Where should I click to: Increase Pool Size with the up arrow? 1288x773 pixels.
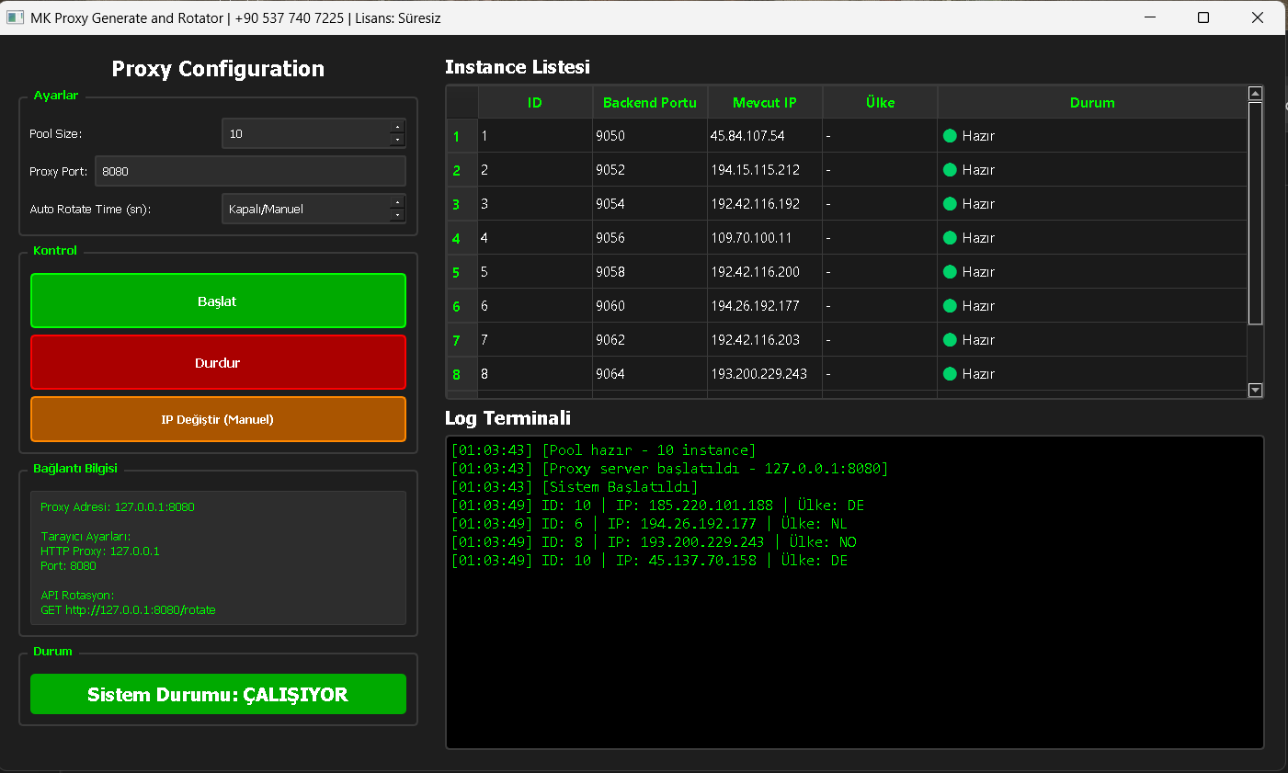[x=397, y=127]
